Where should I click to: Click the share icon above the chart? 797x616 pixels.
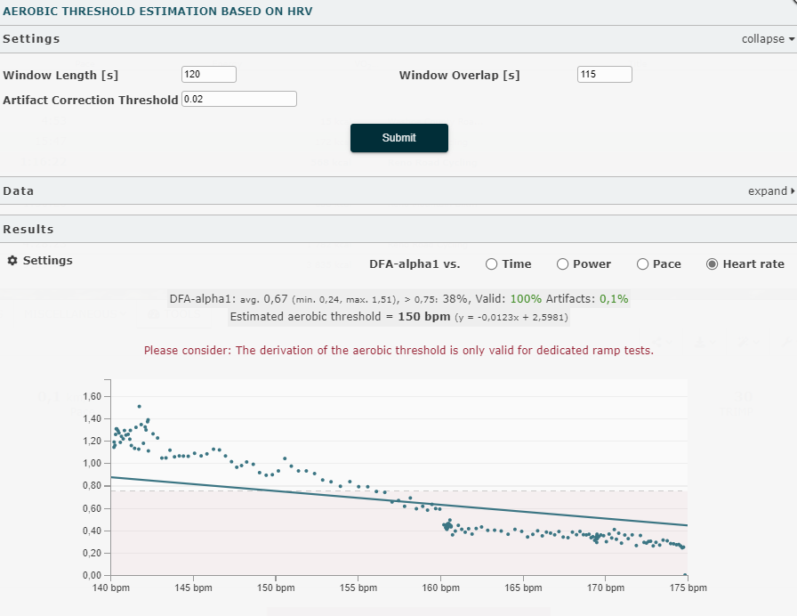pos(656,342)
